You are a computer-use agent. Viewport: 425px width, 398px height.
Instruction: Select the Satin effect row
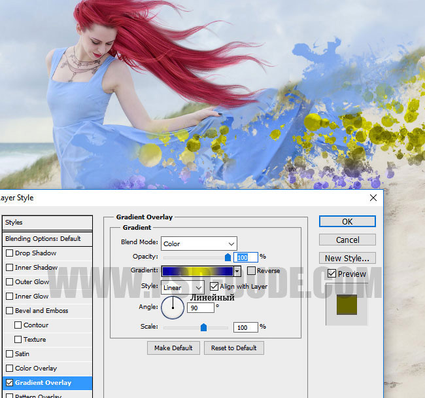[48, 353]
